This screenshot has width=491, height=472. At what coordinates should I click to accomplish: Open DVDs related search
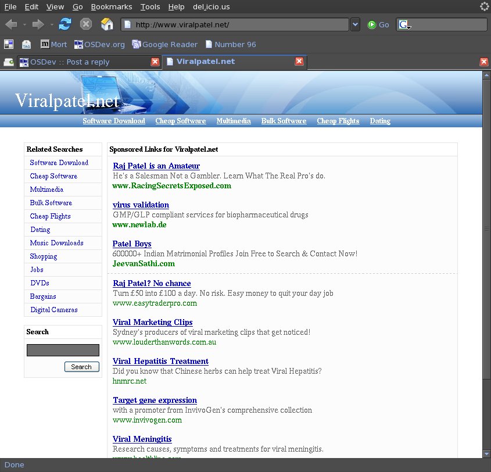[40, 283]
